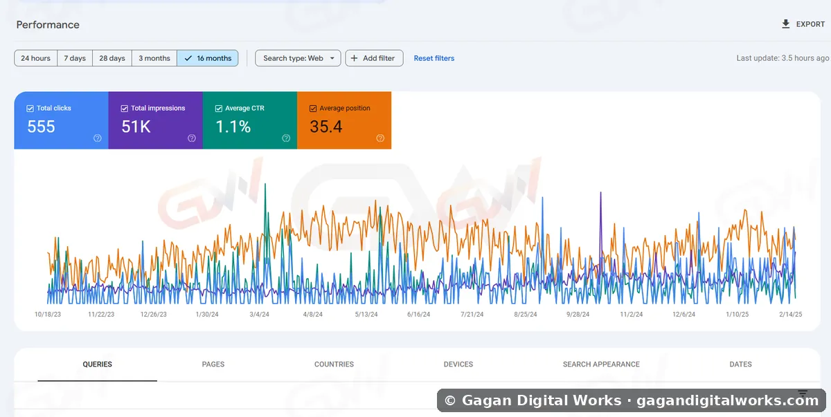Image resolution: width=831 pixels, height=417 pixels.
Task: Click the purple Total impressions card
Action: click(x=156, y=120)
